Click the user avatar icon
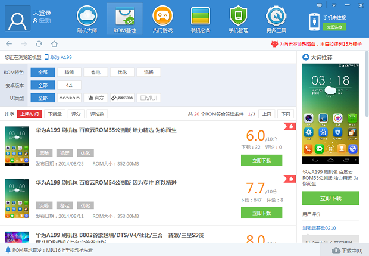Viewport: 369px width, 256px height. point(18,18)
